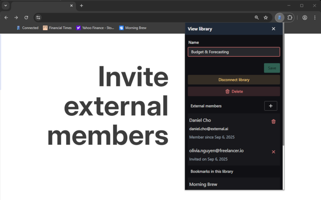Click the Disconnect library button
Screen dimensions: 321x200
click(234, 80)
